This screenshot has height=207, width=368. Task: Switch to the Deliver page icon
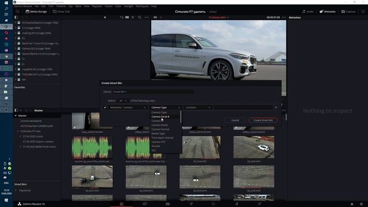[x=259, y=204]
